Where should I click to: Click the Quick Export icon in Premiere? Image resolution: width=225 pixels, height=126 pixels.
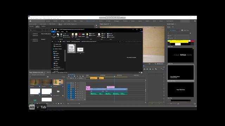click(195, 21)
